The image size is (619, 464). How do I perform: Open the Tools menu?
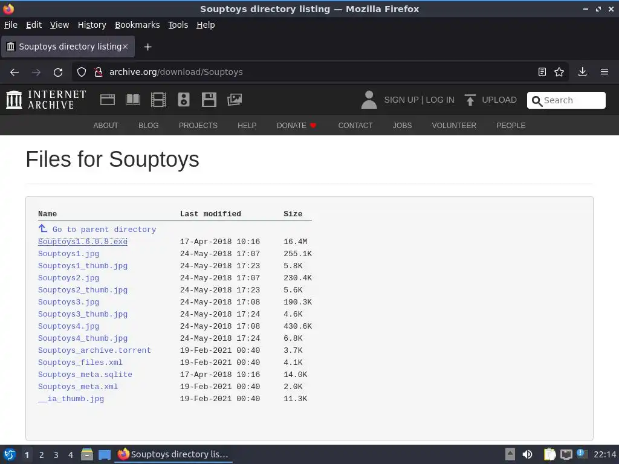[x=178, y=25]
